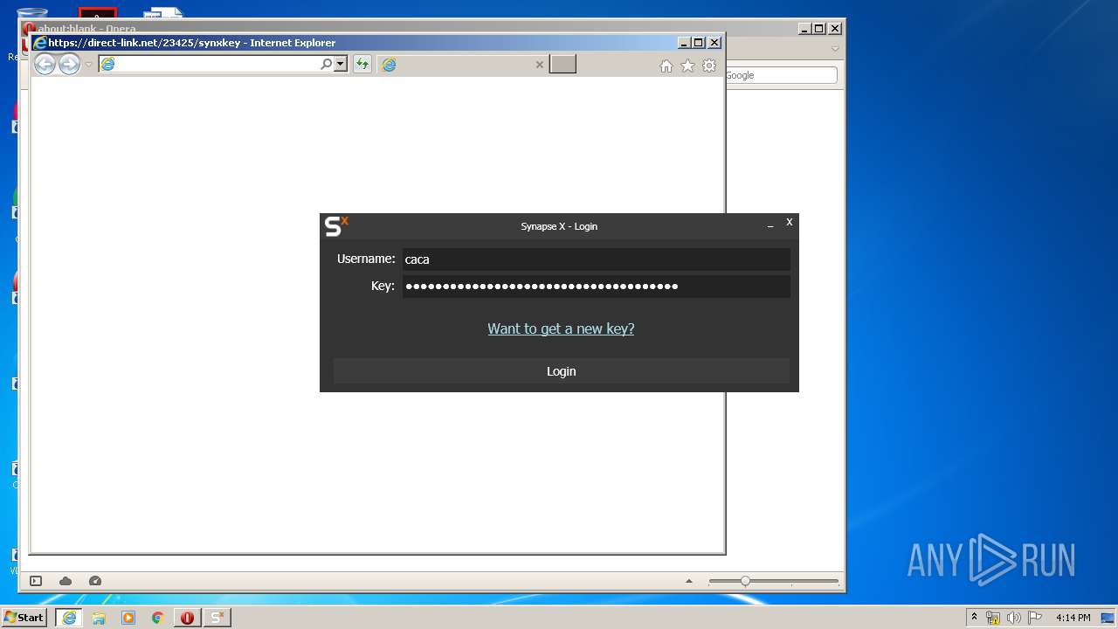1118x629 pixels.
Task: Click the Opera Google search box
Action: (x=781, y=75)
